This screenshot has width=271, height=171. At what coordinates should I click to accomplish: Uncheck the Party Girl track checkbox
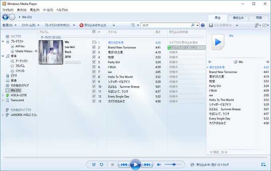tap(94, 62)
